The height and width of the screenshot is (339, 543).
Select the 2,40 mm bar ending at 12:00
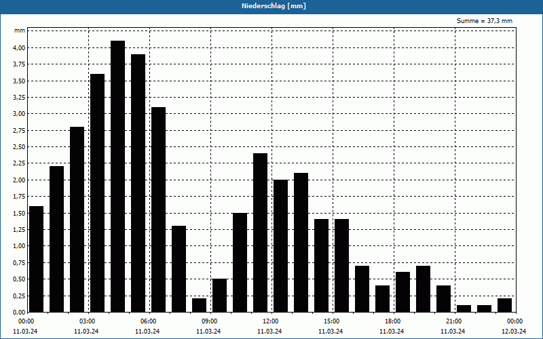tap(260, 233)
